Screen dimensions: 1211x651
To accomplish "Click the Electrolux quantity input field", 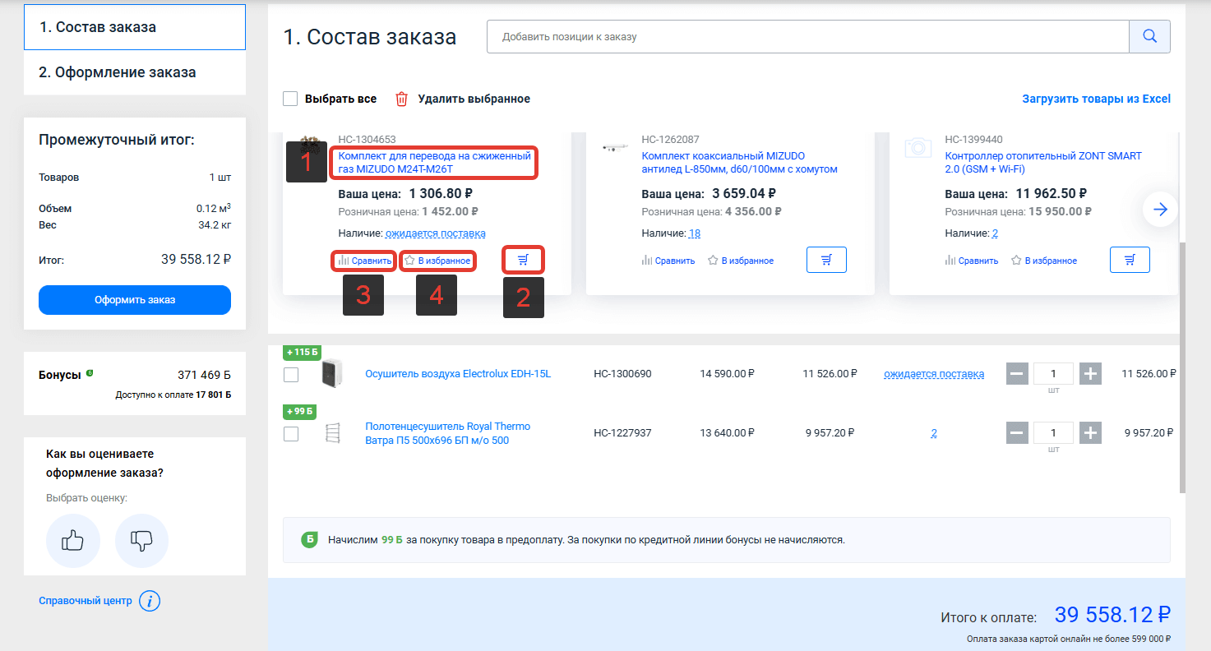I will click(1054, 374).
